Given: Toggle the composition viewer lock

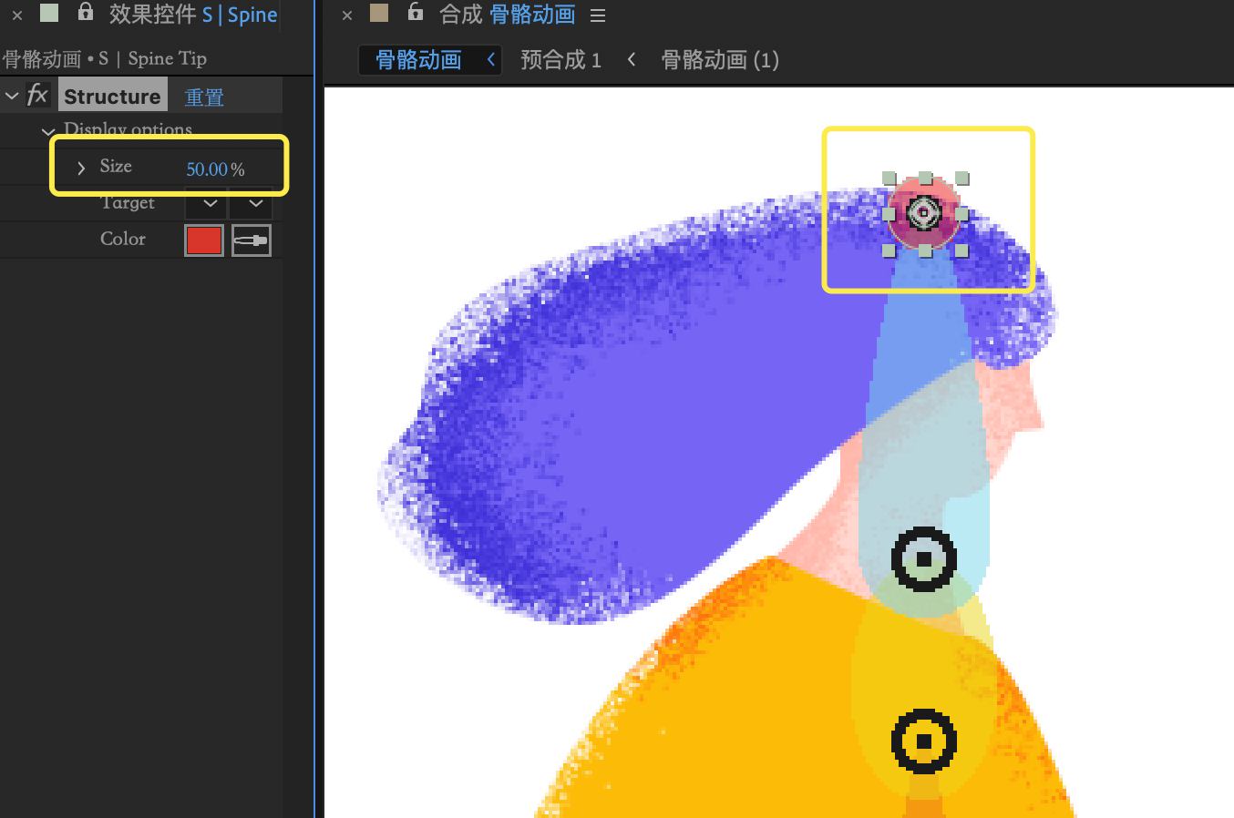Looking at the screenshot, I should [x=416, y=12].
